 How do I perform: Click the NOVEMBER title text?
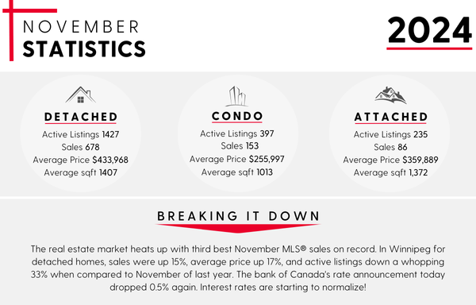pyautogui.click(x=81, y=27)
